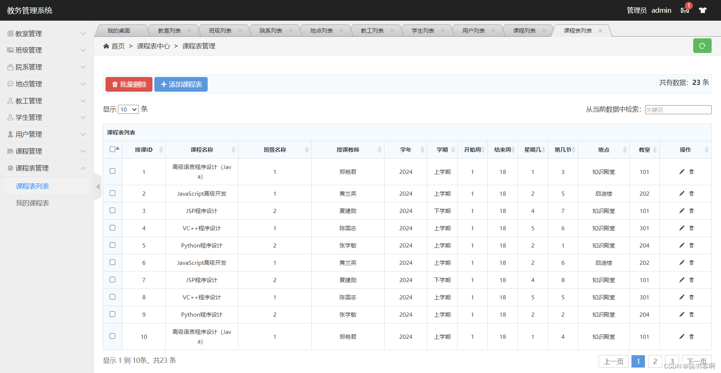Image resolution: width=721 pixels, height=373 pixels.
Task: Click the green refresh button
Action: [x=702, y=46]
